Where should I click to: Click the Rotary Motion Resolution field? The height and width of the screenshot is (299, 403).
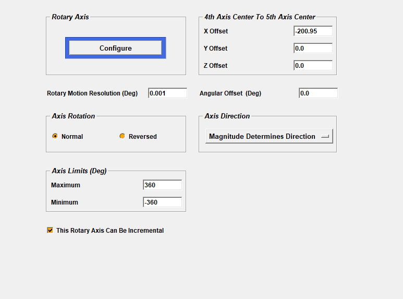pos(167,93)
